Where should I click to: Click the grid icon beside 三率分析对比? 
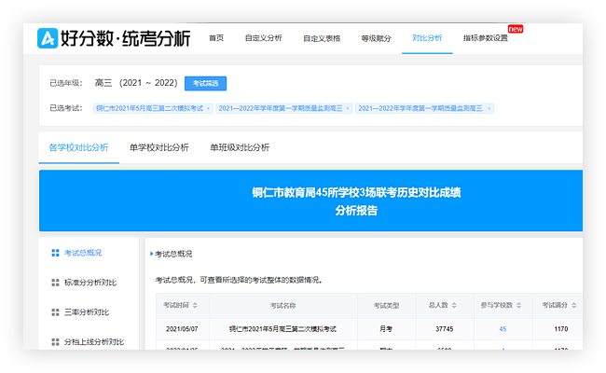[54, 312]
